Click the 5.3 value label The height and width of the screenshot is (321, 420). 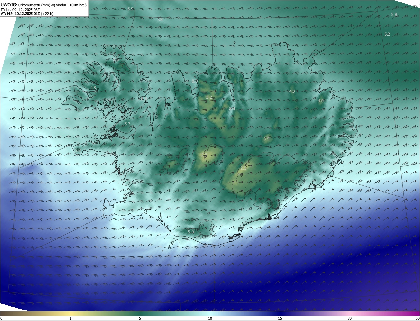(x=127, y=124)
